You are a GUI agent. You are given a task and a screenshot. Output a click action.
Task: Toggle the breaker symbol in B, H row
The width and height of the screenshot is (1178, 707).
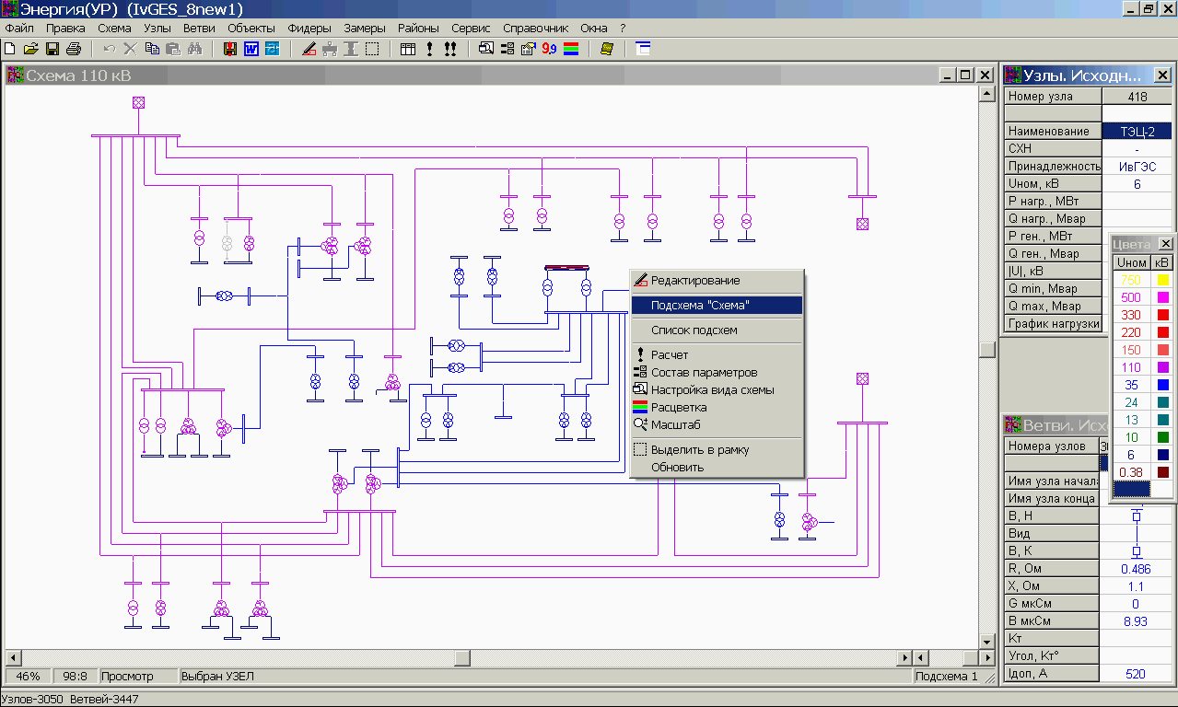(1136, 517)
